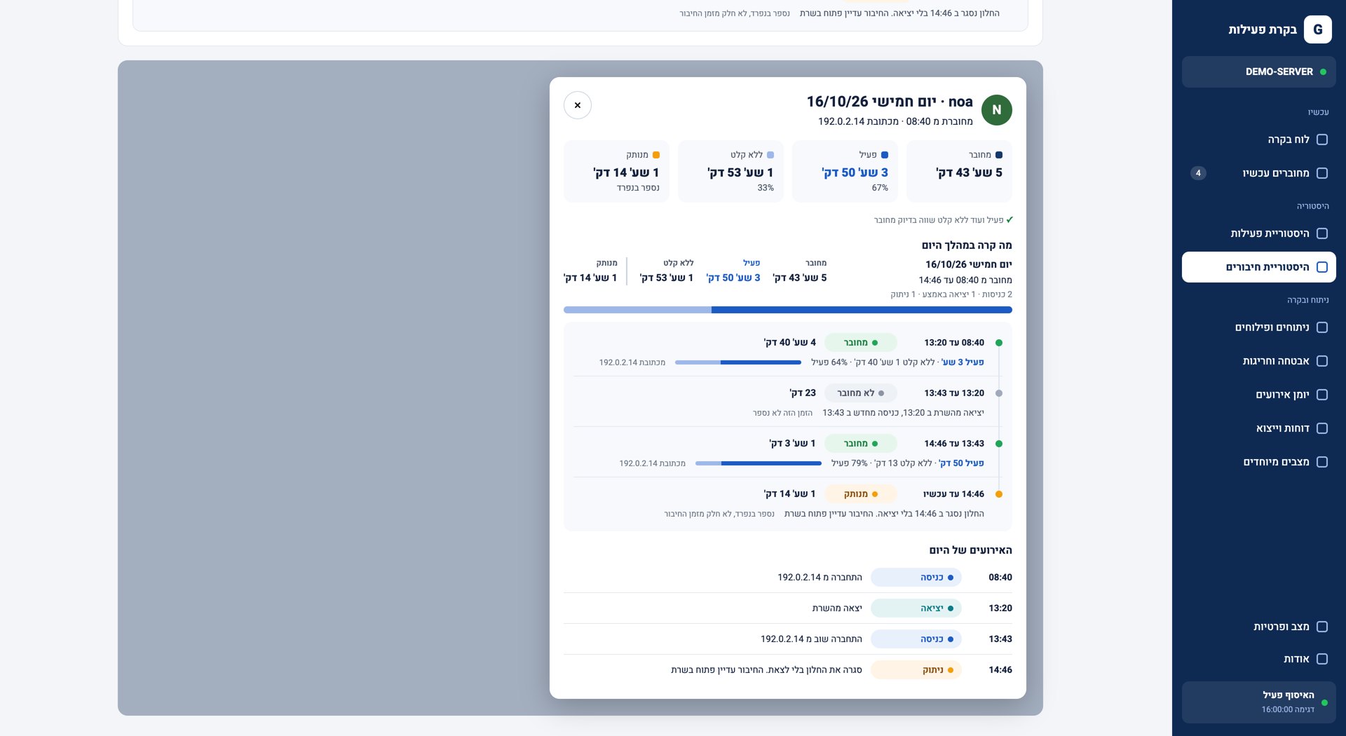Click the פעיל 3 hours 50 minutes summary card

(x=845, y=172)
